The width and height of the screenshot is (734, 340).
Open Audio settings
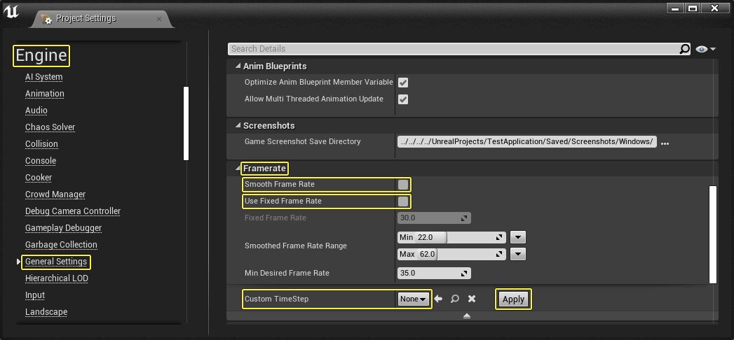(36, 111)
